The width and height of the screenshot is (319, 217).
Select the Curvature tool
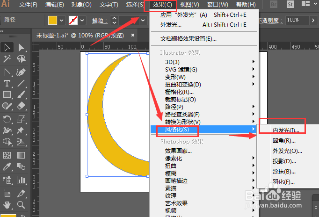click(x=21, y=72)
